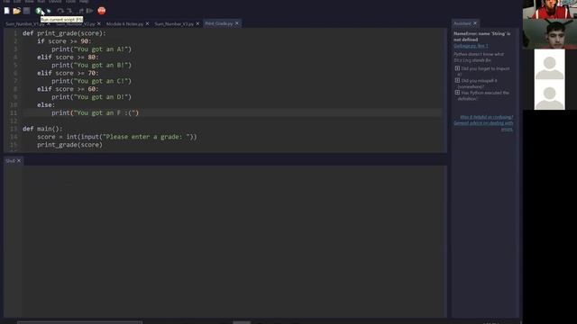Click the 'else:' line in editor

tap(46, 105)
